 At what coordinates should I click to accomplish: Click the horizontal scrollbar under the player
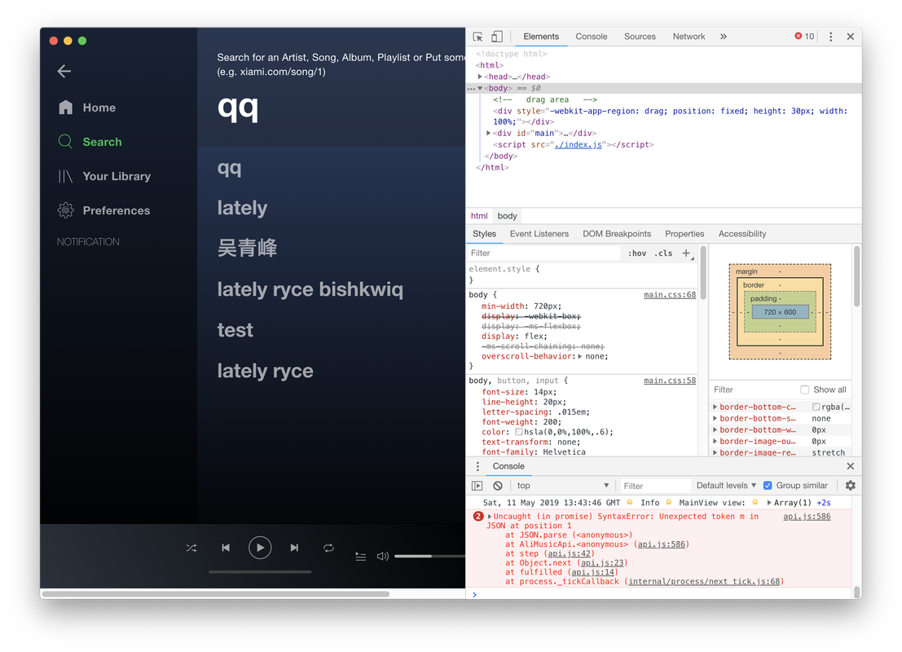(x=216, y=593)
